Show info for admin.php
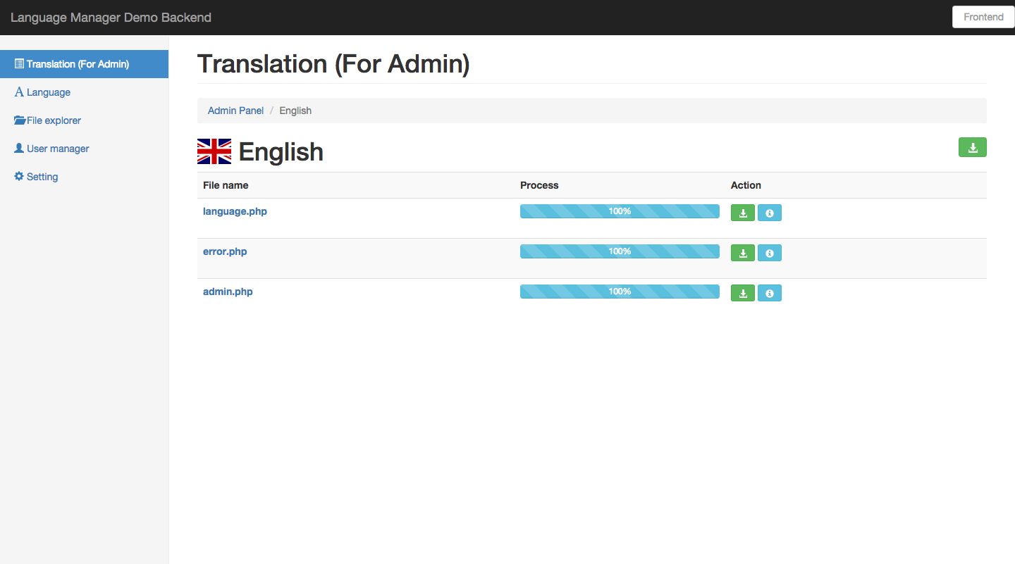The width and height of the screenshot is (1015, 564). click(770, 293)
